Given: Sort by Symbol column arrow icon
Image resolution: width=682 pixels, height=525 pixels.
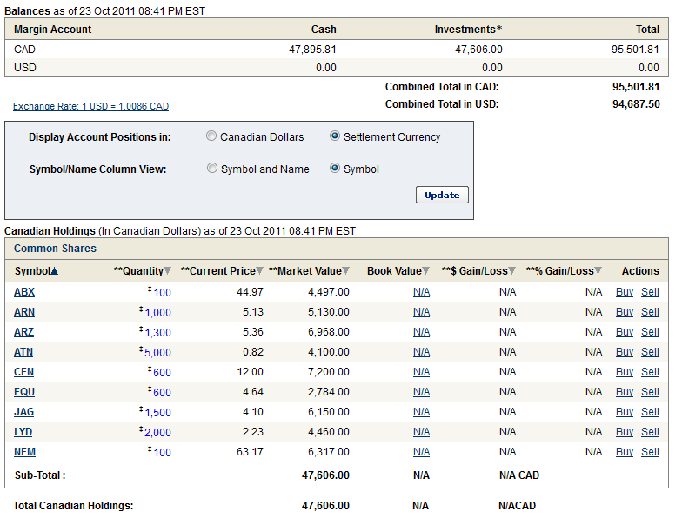Looking at the screenshot, I should coord(55,271).
